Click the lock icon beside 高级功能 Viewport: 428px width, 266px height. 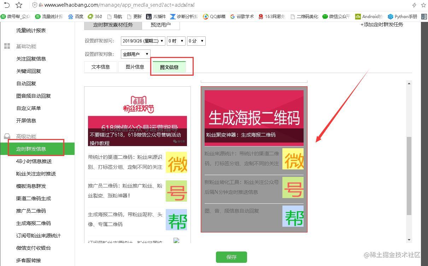(6, 136)
